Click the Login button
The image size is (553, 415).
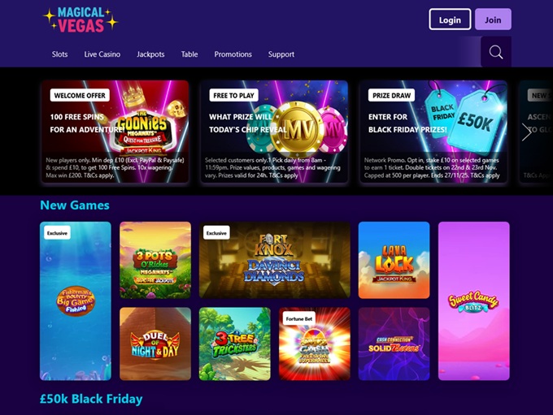coord(450,19)
